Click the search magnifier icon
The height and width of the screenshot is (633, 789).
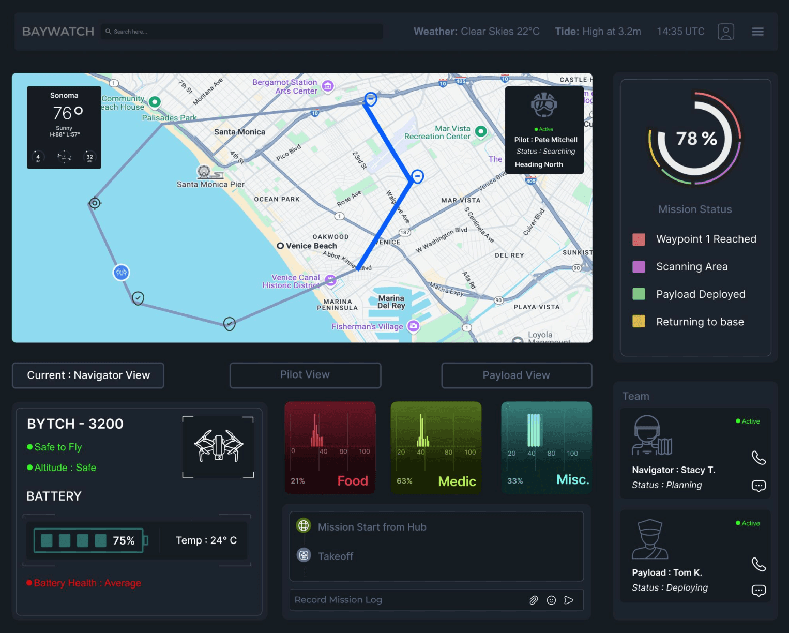coord(109,32)
